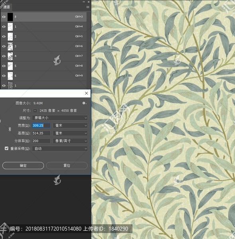The image size is (235, 239).
Task: Click the Ctrl+9 shortcut label
Action: pos(79,76)
